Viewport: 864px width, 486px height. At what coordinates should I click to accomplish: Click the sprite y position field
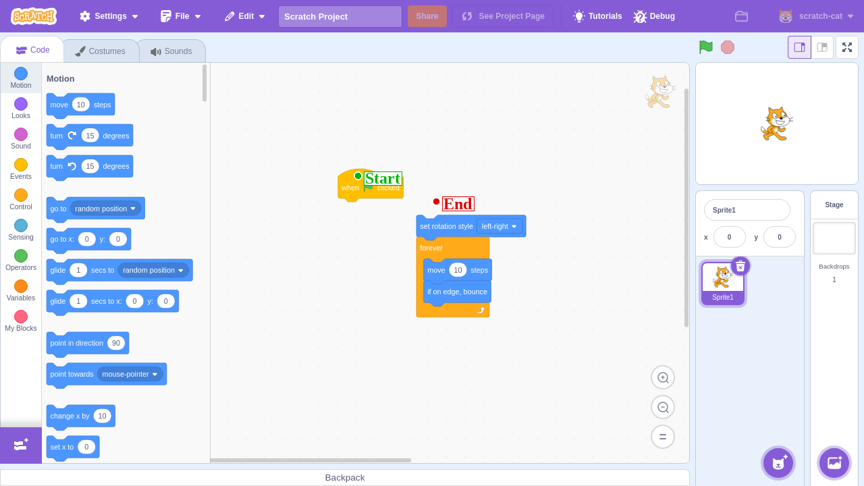coord(780,237)
